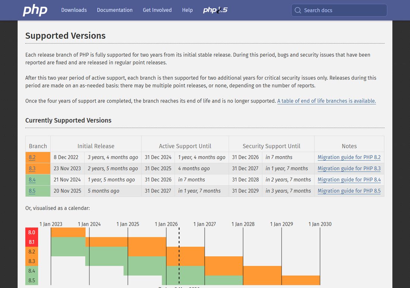Click the 20 Nov 2025 cell
Image resolution: width=410 pixels, height=288 pixels.
(67, 191)
